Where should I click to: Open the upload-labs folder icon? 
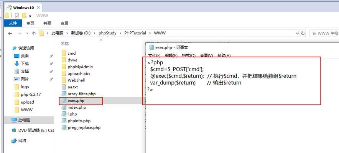coord(64,73)
